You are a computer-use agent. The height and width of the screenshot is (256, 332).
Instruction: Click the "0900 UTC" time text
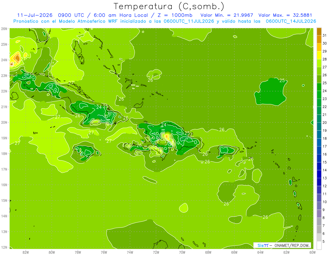(x=71, y=15)
